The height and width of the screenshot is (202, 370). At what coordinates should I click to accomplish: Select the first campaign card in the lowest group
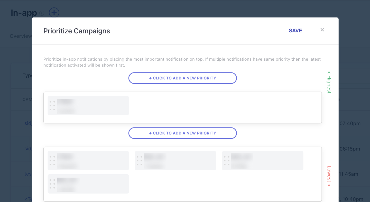click(92, 161)
